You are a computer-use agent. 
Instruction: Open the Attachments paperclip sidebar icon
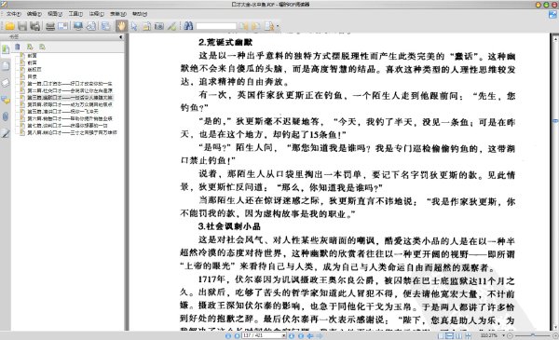6,116
